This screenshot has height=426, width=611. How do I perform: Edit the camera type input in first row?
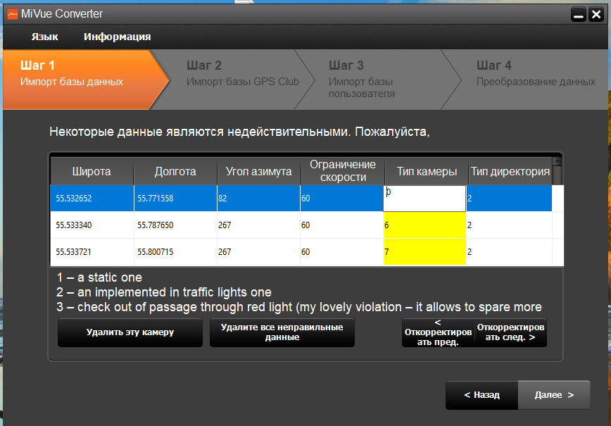pos(424,199)
